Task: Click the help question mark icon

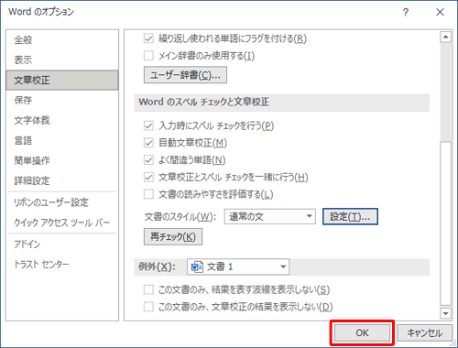Action: click(x=406, y=12)
